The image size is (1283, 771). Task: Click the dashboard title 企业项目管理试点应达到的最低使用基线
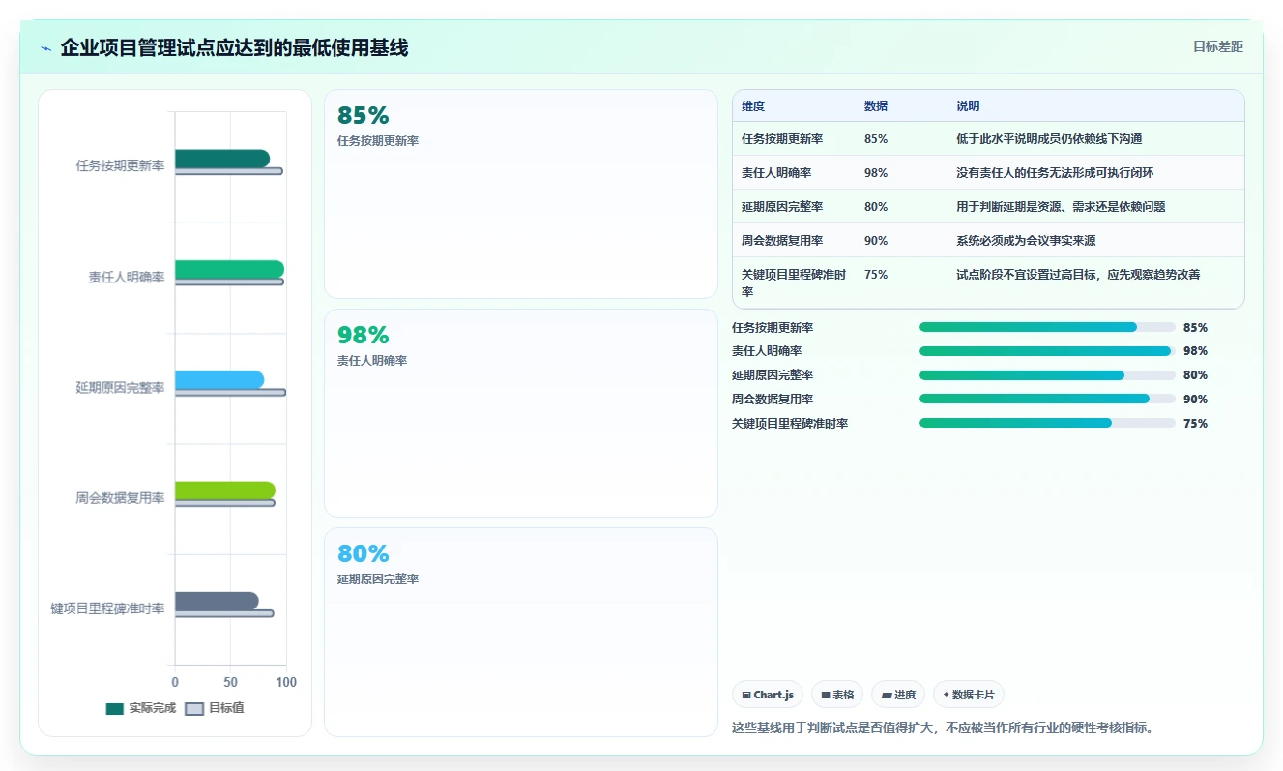pos(234,47)
